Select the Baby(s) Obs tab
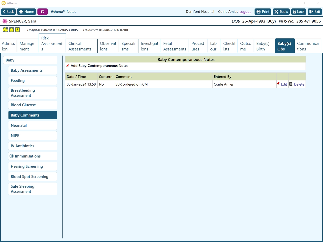Image resolution: width=323 pixels, height=242 pixels. pos(285,46)
